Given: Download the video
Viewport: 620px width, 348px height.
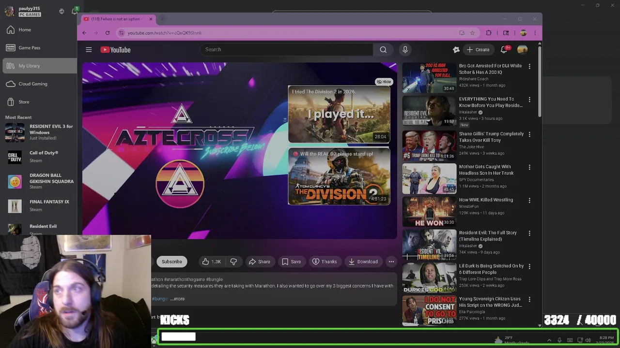Looking at the screenshot, I should (x=363, y=261).
